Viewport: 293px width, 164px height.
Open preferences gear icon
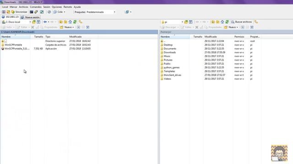(x=49, y=12)
